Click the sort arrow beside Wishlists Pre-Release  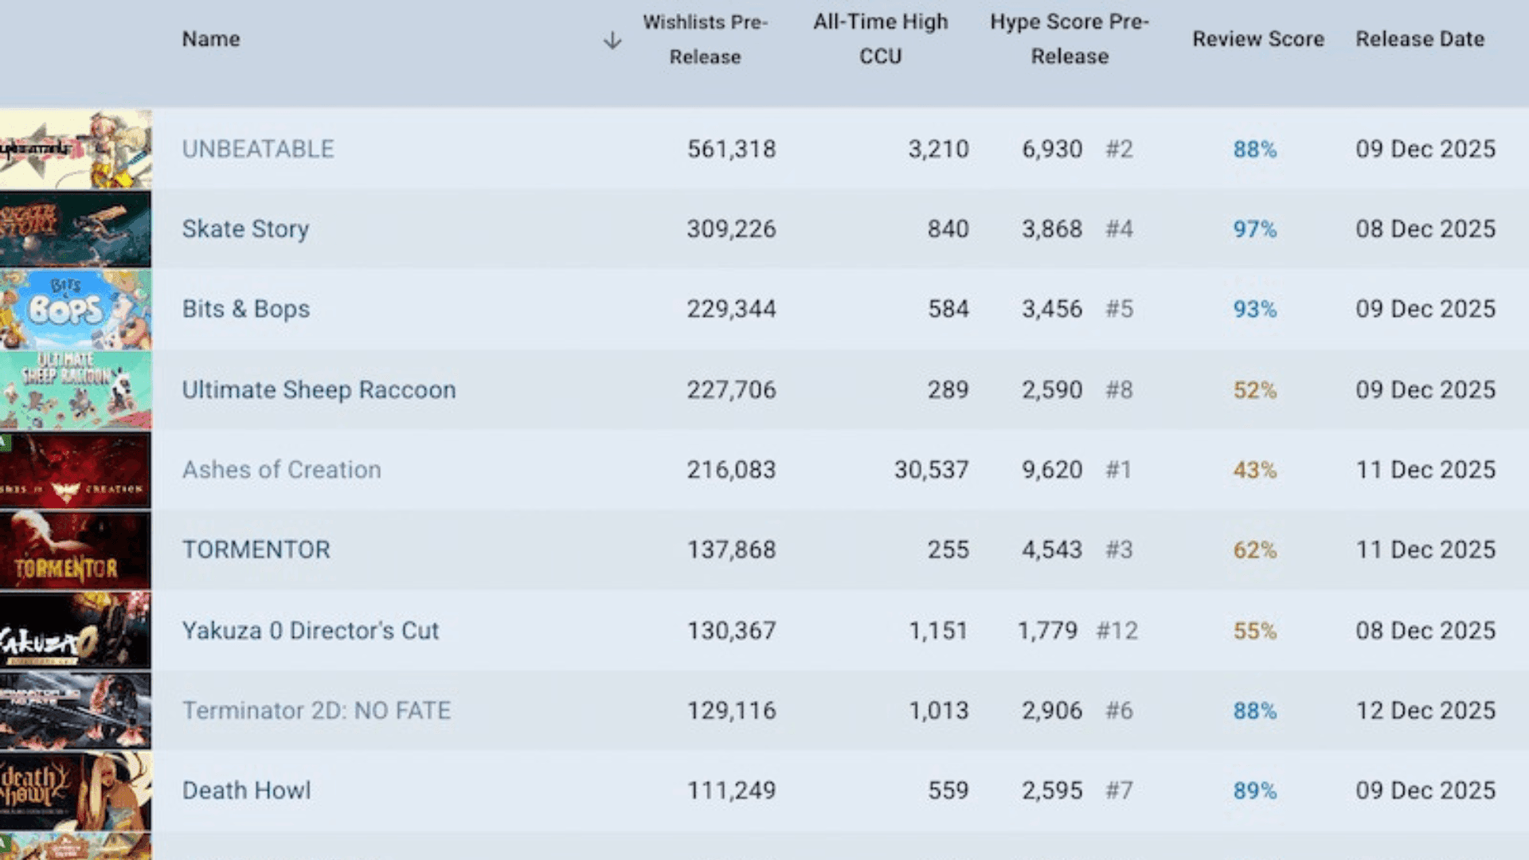(612, 40)
